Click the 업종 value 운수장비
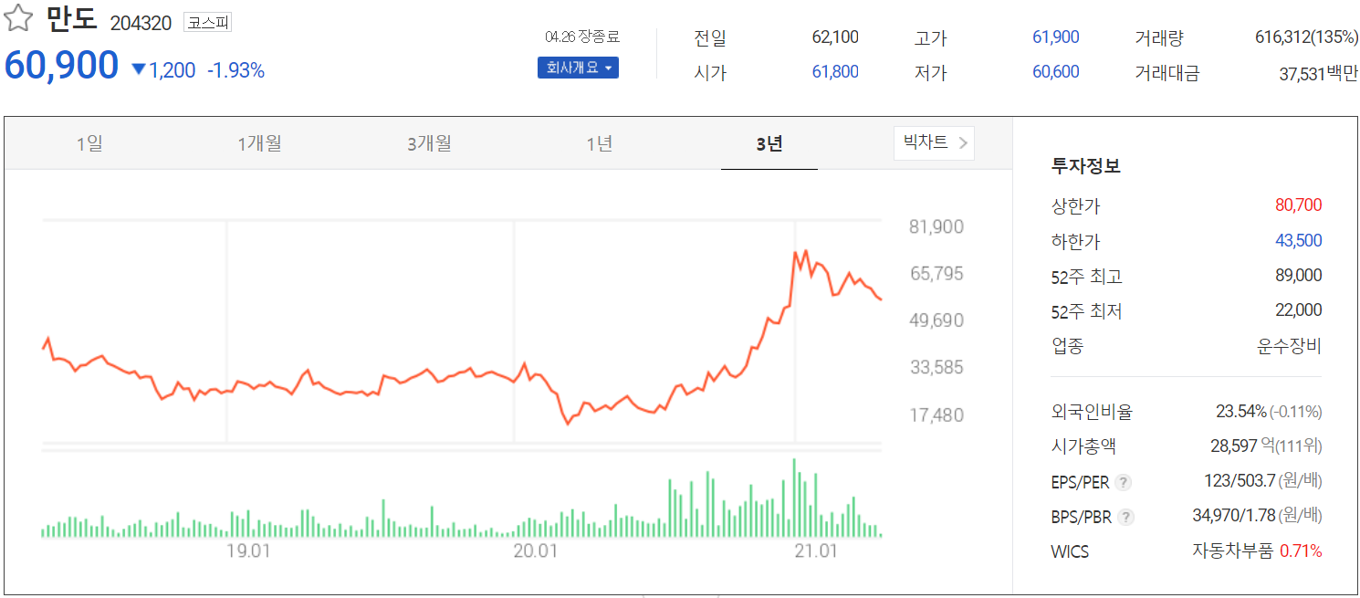 (x=1289, y=346)
